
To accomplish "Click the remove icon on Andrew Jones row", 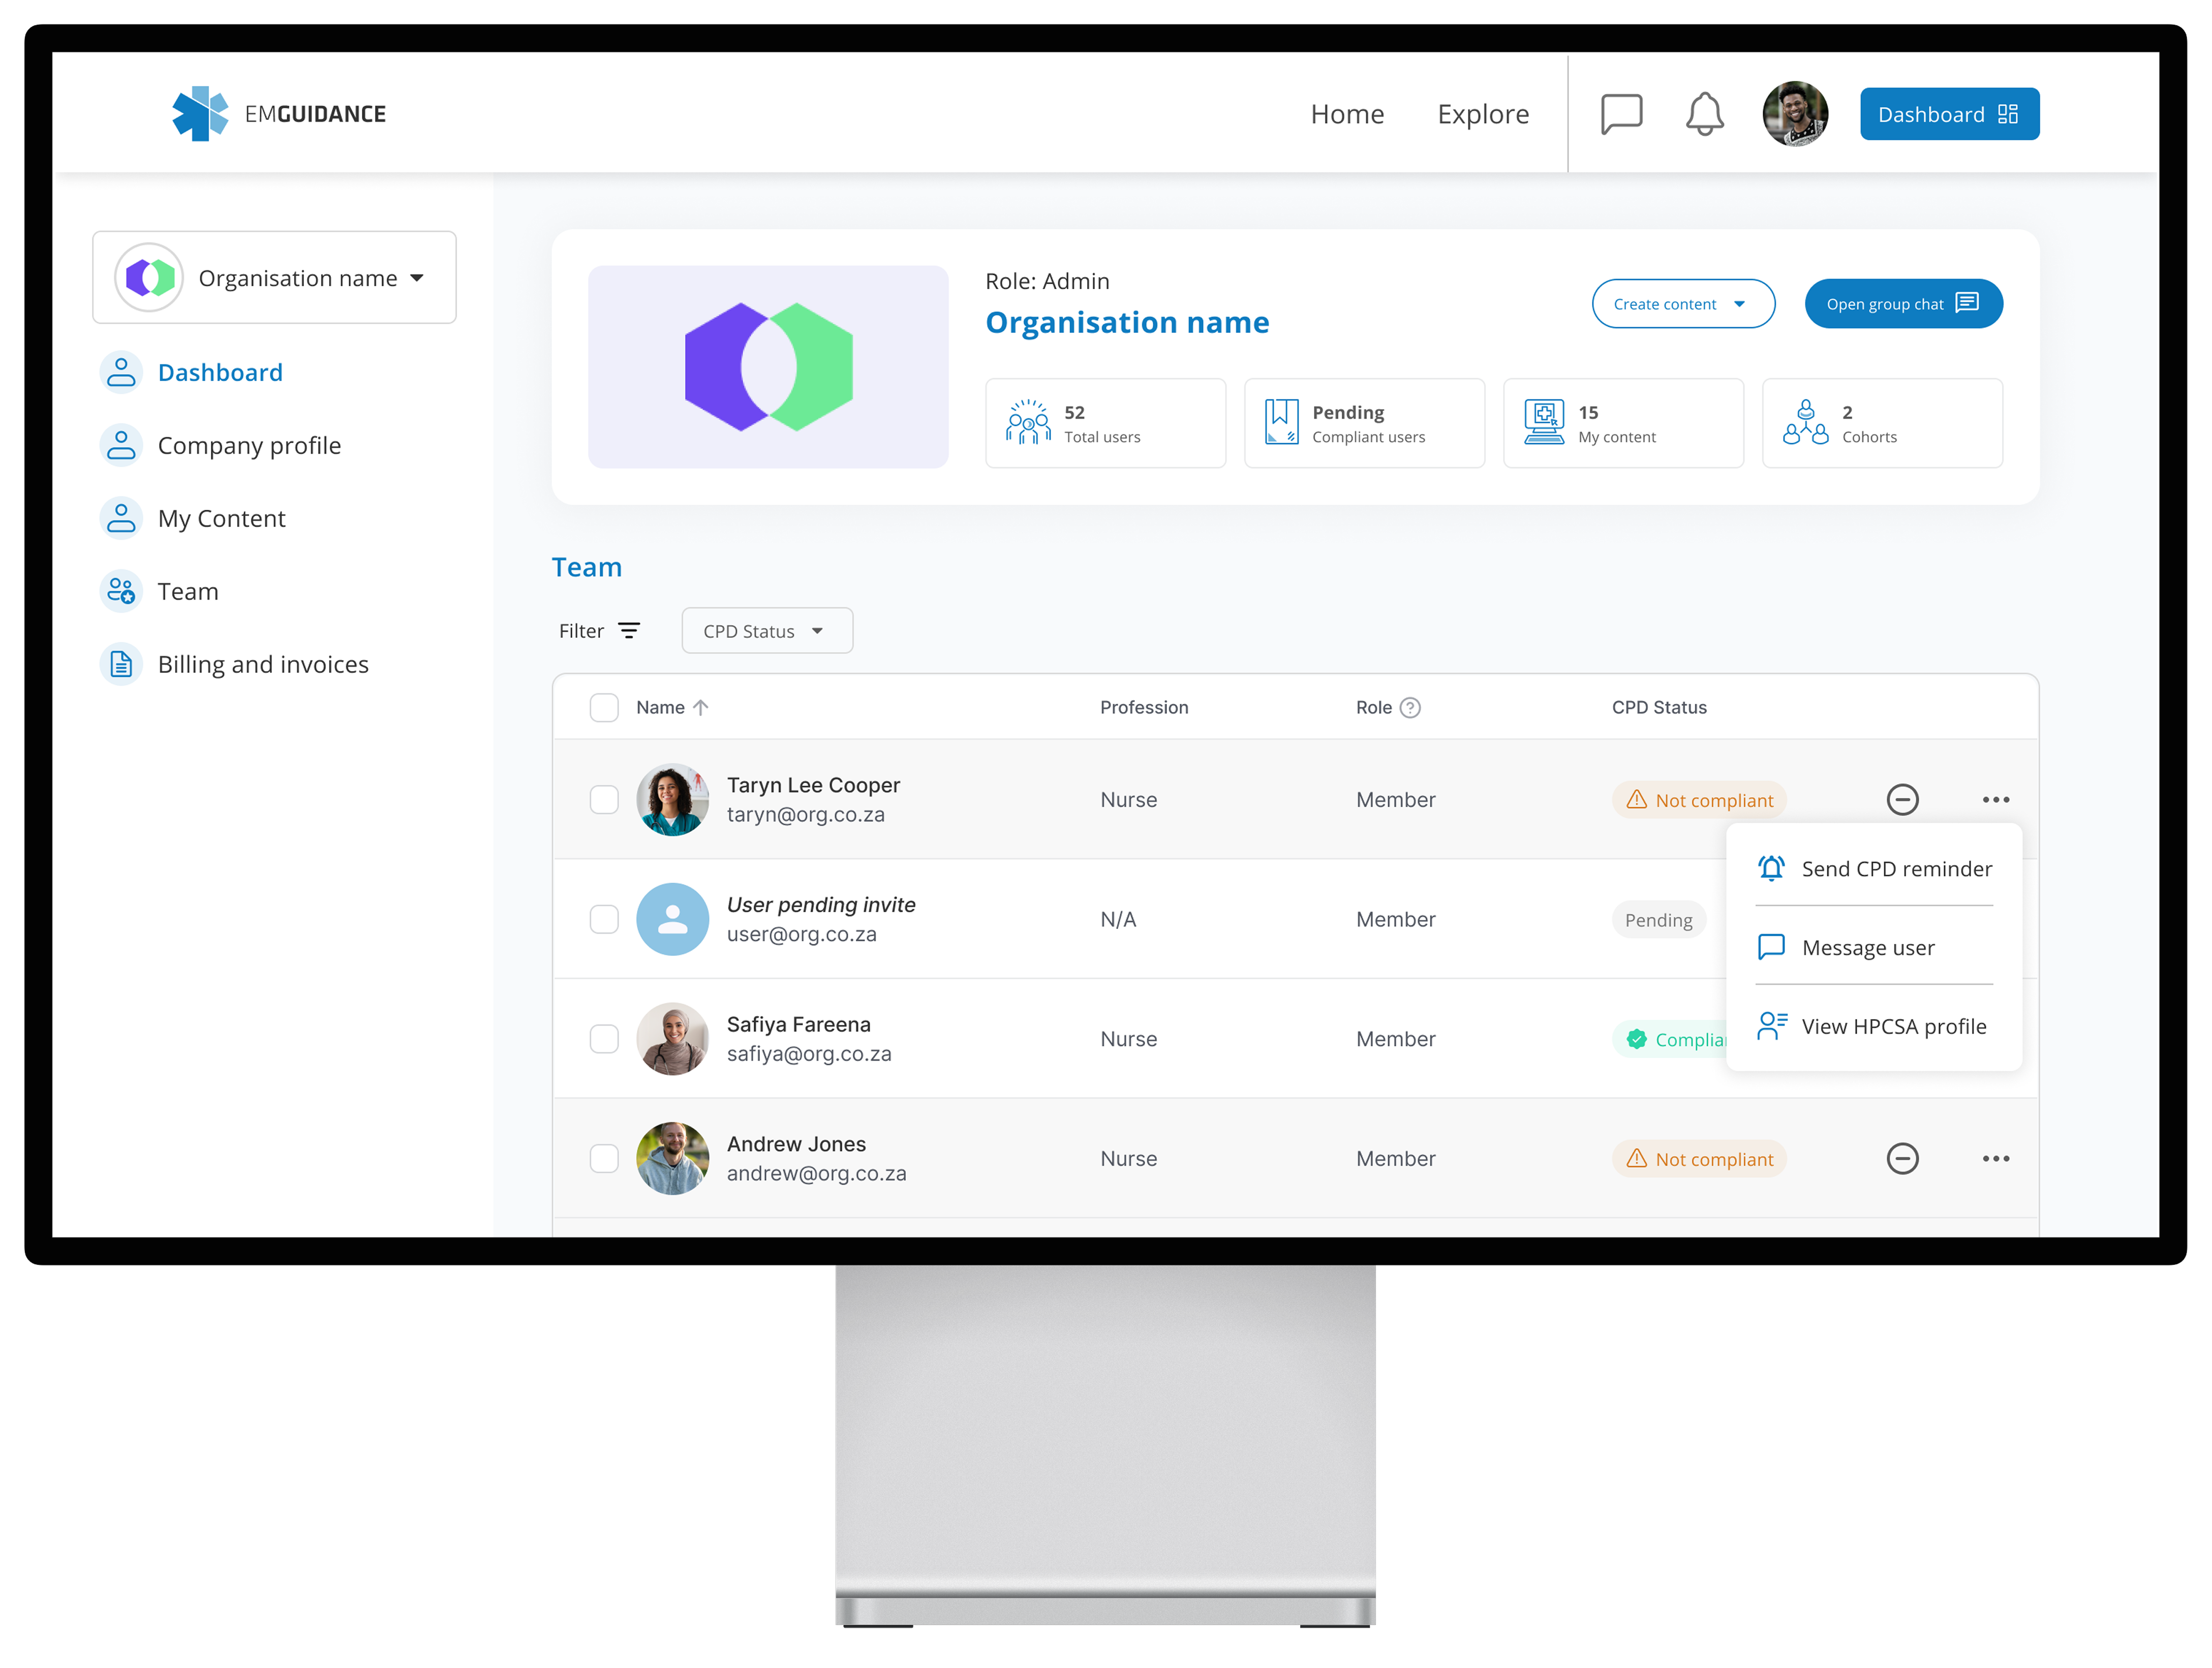I will (1903, 1158).
